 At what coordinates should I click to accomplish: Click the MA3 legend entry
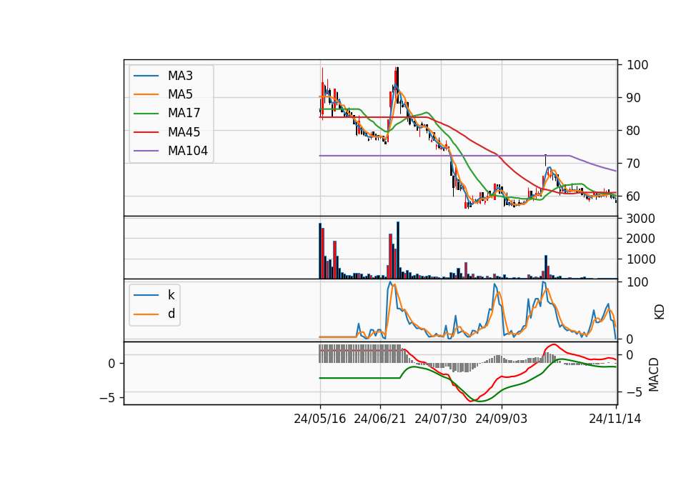coord(163,76)
